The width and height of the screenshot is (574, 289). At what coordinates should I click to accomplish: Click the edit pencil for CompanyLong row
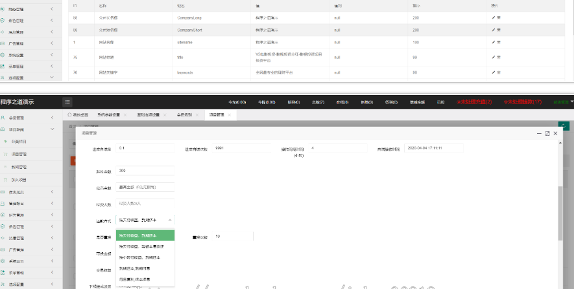click(x=494, y=17)
